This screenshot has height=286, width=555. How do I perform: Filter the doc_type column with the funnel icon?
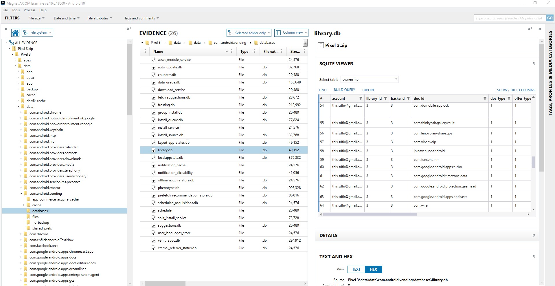pyautogui.click(x=509, y=99)
